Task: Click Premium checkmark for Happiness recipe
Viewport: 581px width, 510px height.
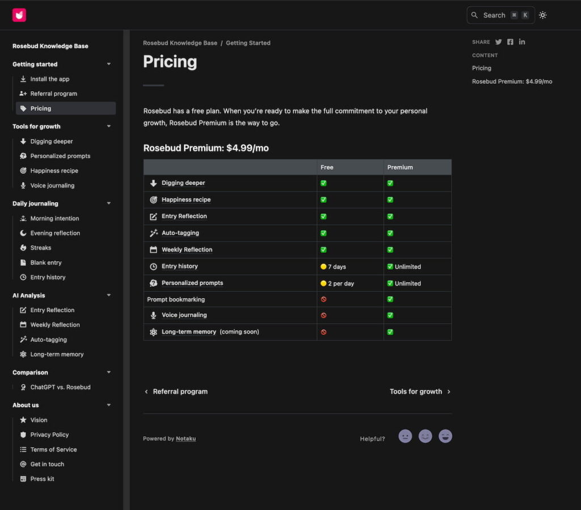Action: 390,200
